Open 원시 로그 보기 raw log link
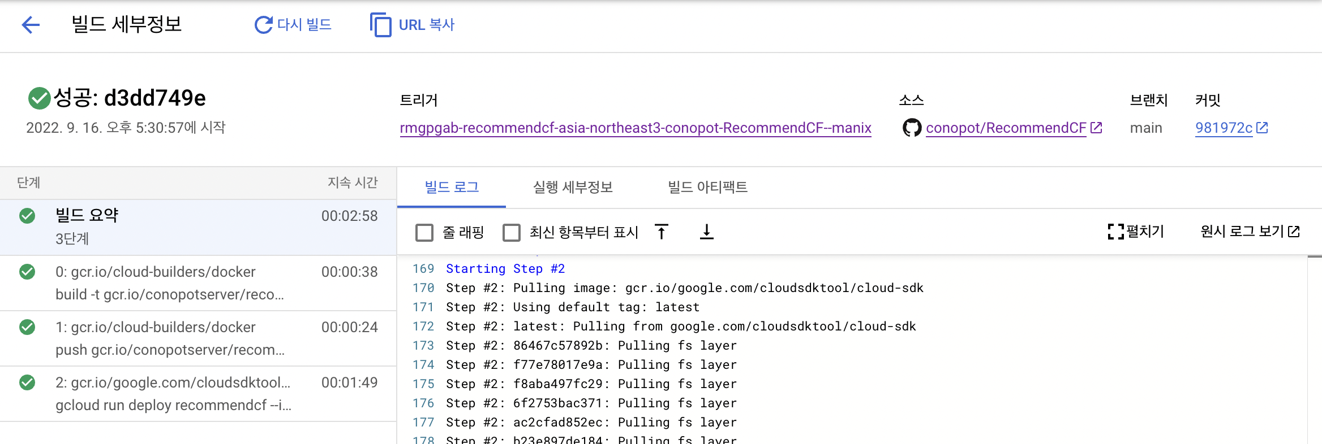This screenshot has height=444, width=1322. 1242,232
